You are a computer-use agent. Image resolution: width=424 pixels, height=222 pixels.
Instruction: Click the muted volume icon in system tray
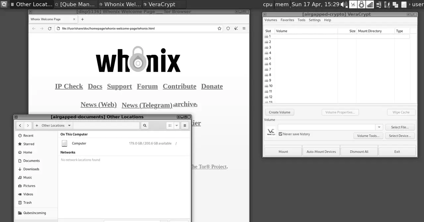344,5
